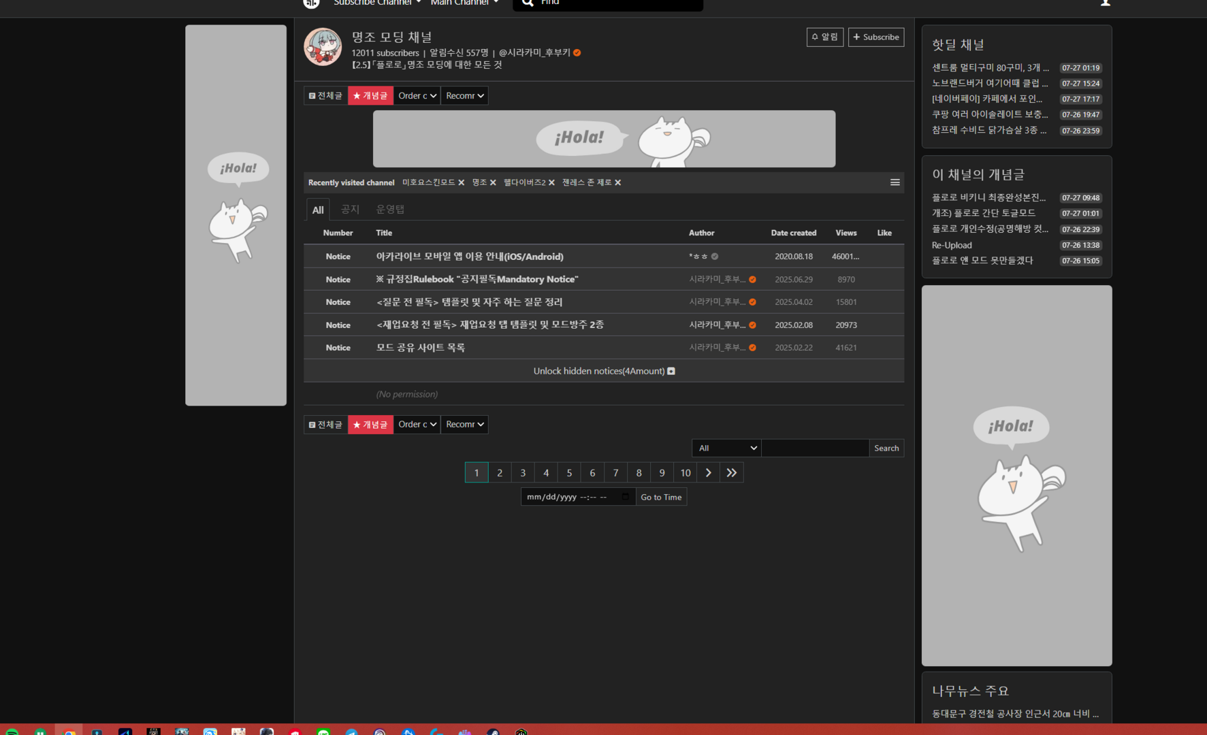This screenshot has width=1207, height=735.
Task: Remove 명조 from recently visited channels
Action: [493, 182]
